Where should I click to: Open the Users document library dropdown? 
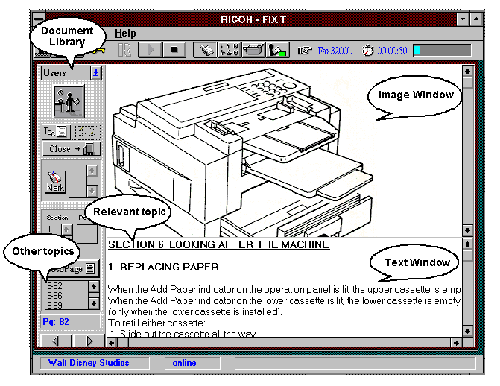[x=95, y=73]
